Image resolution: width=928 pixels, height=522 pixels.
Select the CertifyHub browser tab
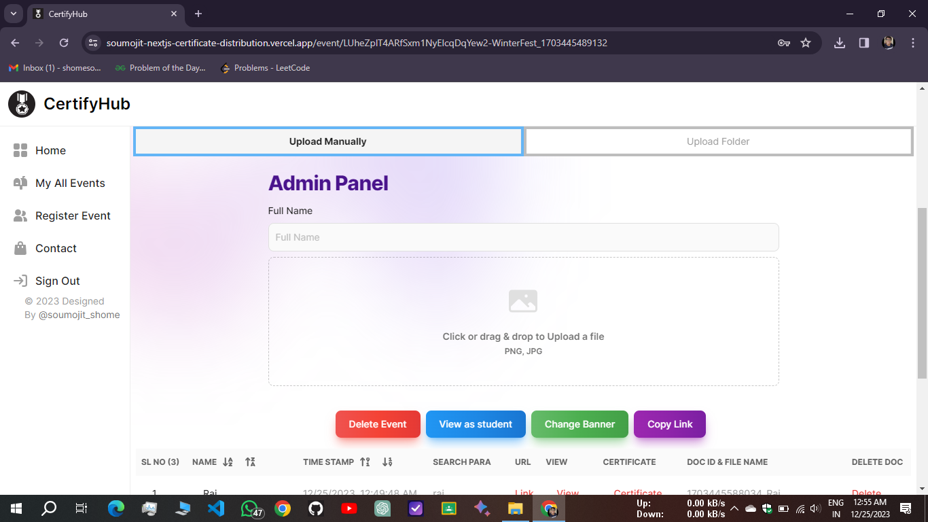pyautogui.click(x=105, y=14)
